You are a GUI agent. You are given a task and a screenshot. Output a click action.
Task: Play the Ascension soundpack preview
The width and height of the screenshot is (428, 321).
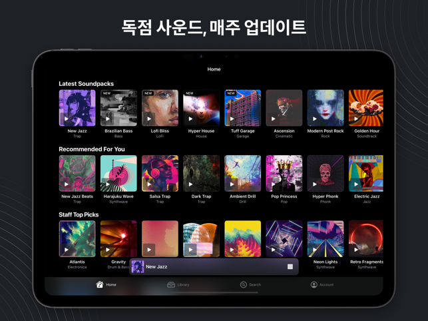273,119
